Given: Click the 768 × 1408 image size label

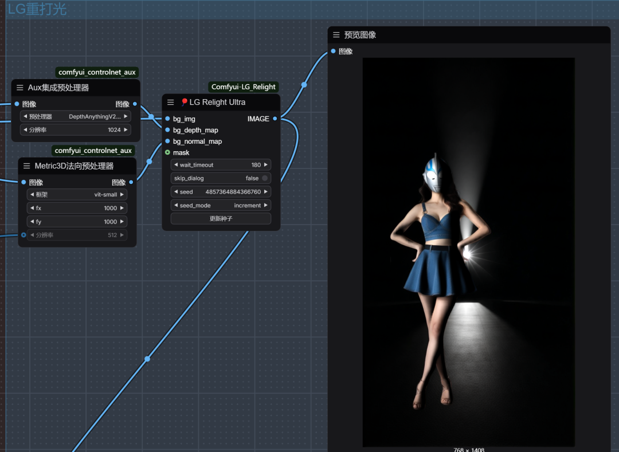Looking at the screenshot, I should pyautogui.click(x=469, y=450).
